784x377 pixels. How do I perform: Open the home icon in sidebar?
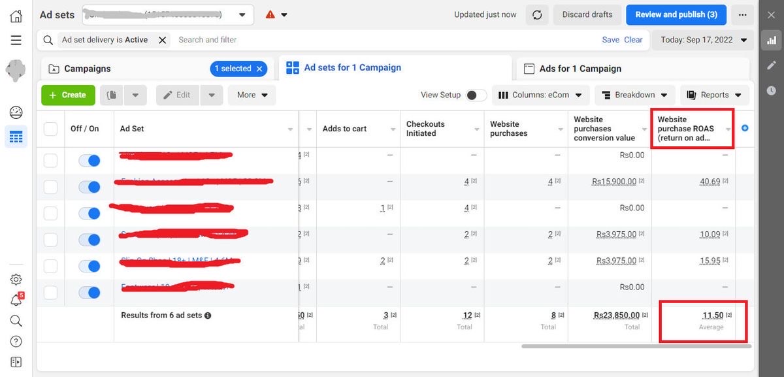(16, 16)
